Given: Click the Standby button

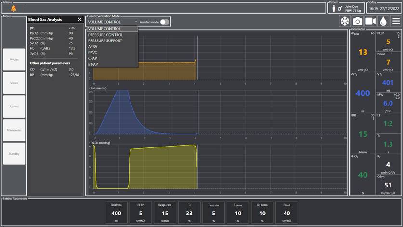Looking at the screenshot, I should 14,154.
